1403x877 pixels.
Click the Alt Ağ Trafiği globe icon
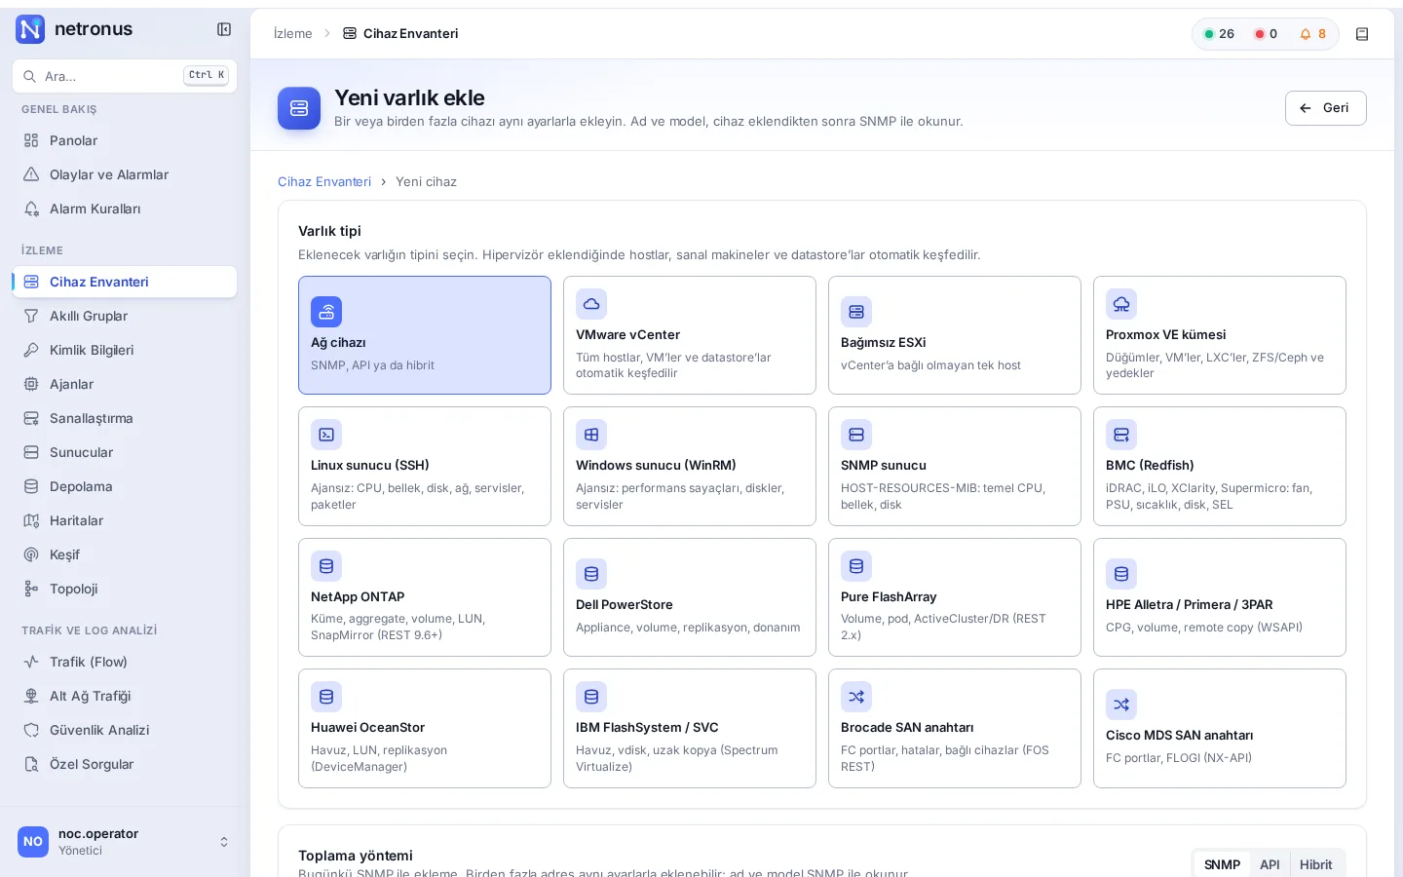pyautogui.click(x=31, y=696)
